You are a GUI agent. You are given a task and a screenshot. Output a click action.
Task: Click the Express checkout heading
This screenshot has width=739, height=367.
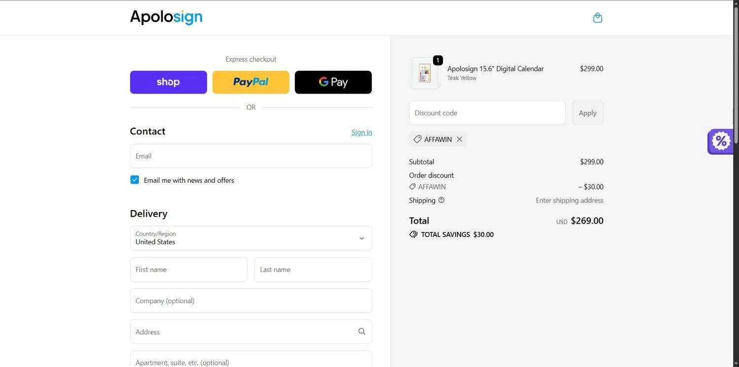[x=251, y=59]
